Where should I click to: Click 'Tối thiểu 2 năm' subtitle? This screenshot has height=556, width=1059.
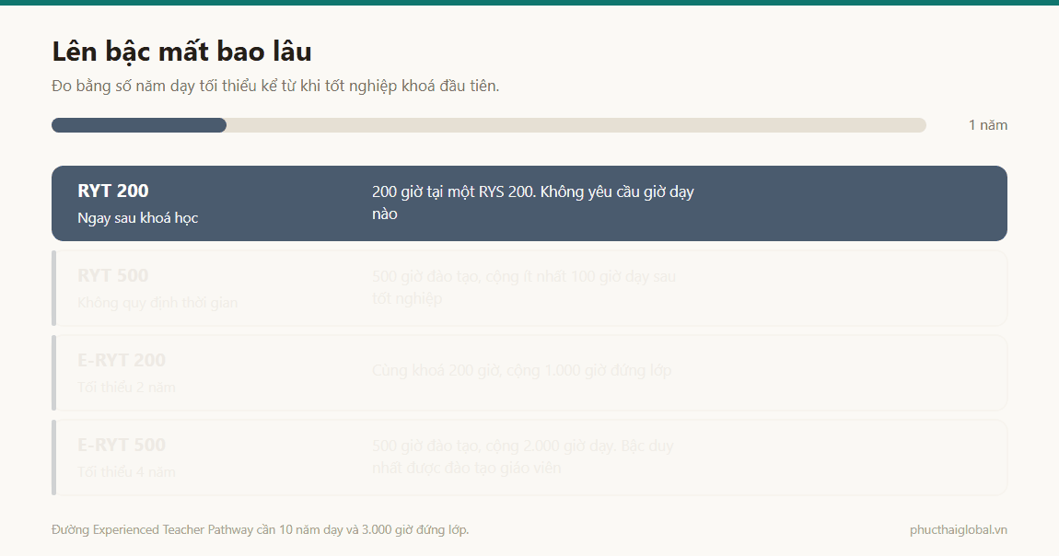pos(126,388)
